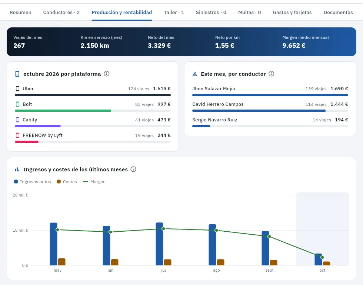Click the Uber progress bar

(x=93, y=95)
